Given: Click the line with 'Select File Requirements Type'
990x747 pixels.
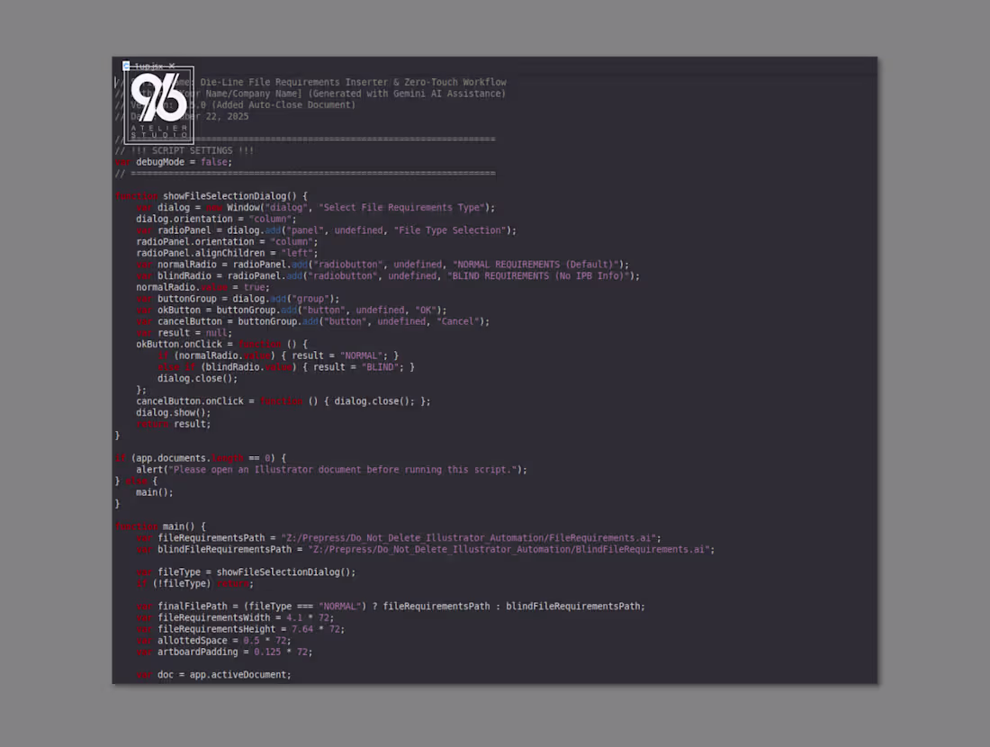Looking at the screenshot, I should [316, 208].
